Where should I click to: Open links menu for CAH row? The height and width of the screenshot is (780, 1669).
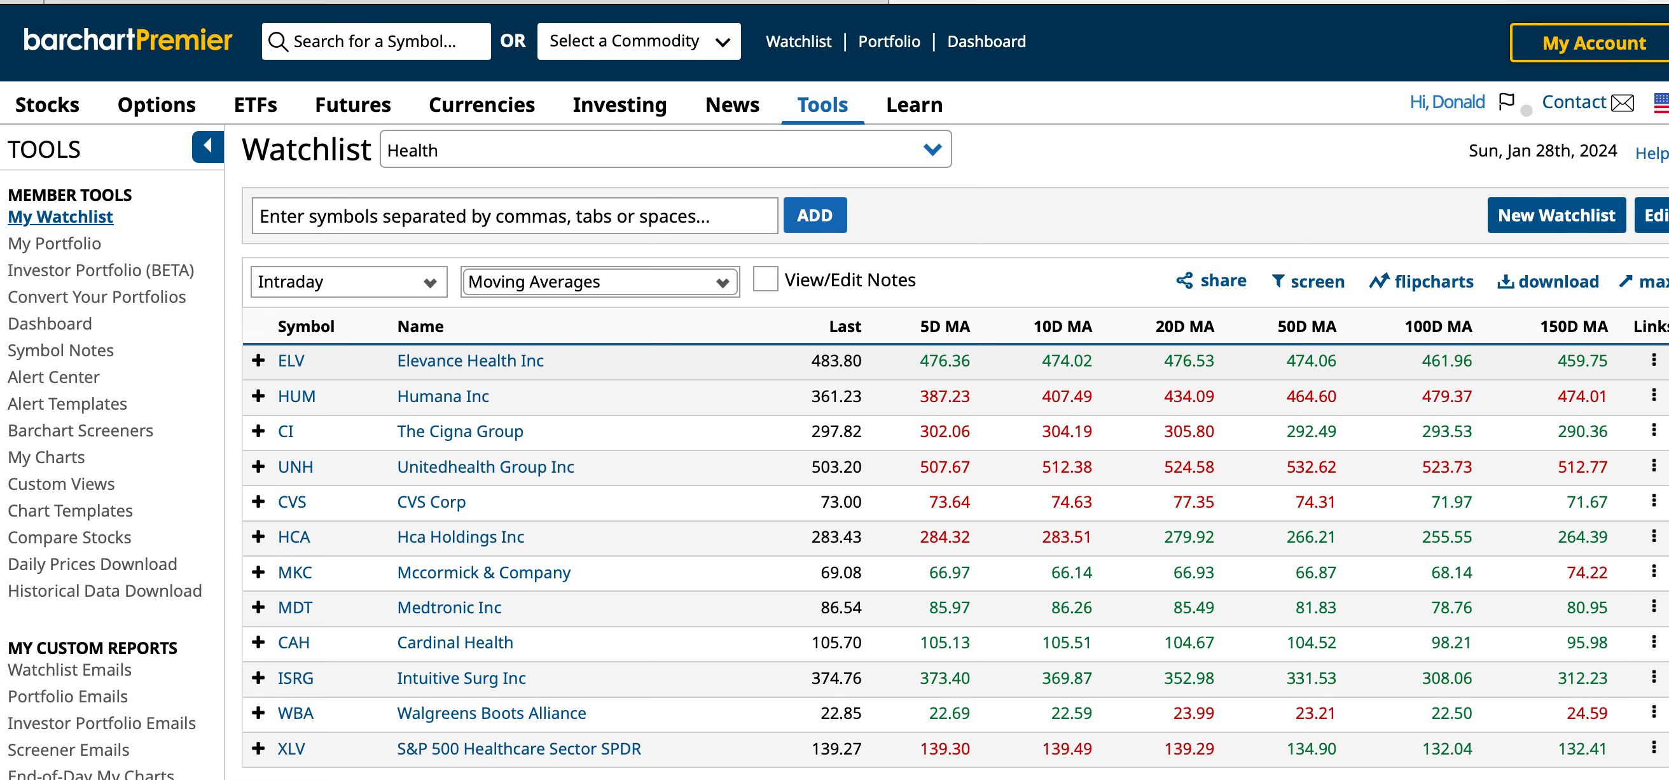pos(1654,642)
